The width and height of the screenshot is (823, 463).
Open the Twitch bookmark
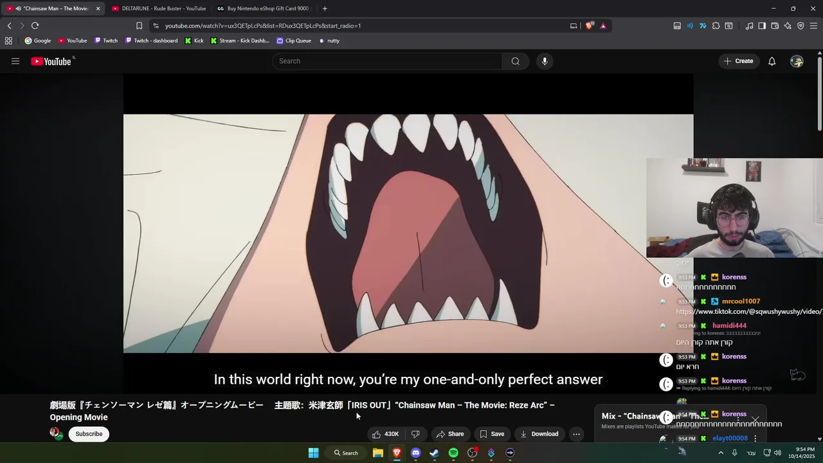click(x=106, y=41)
